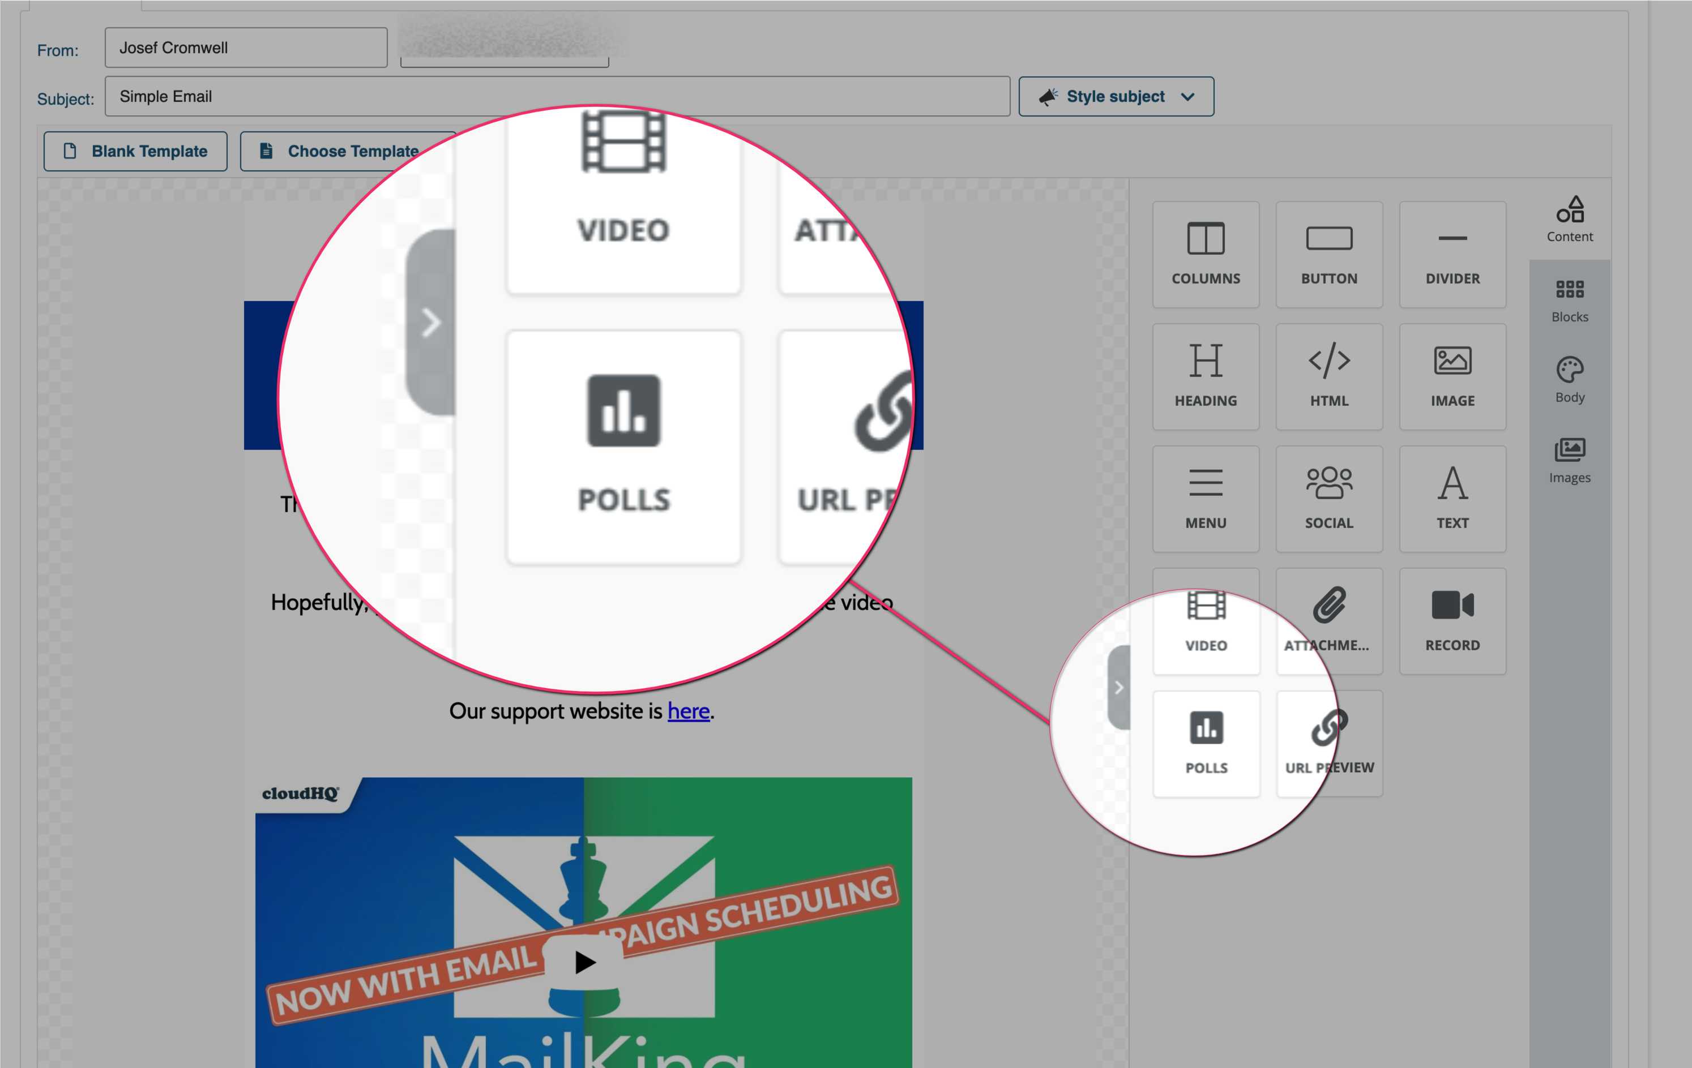Click the Choose Template button
Image resolution: width=1692 pixels, height=1068 pixels.
tap(348, 151)
